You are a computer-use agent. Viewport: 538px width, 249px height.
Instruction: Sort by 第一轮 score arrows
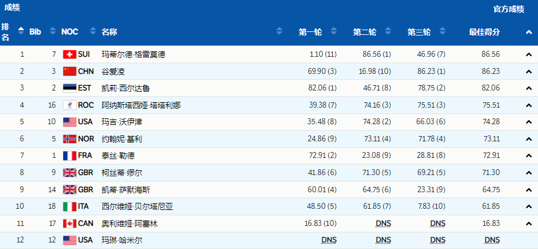(x=333, y=31)
